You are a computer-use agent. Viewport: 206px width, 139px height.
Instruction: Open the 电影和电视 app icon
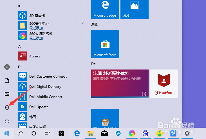pos(23,125)
